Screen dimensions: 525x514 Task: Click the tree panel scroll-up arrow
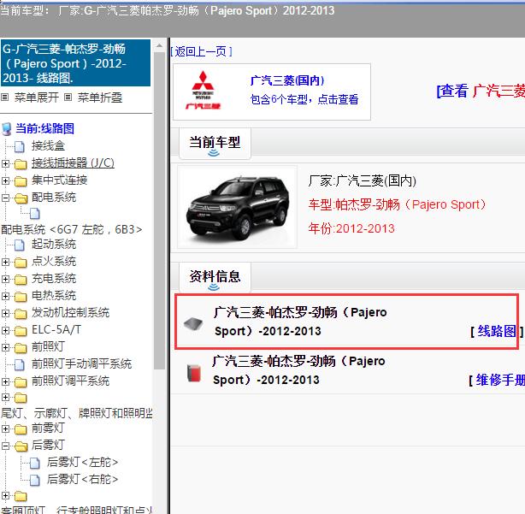tap(160, 45)
